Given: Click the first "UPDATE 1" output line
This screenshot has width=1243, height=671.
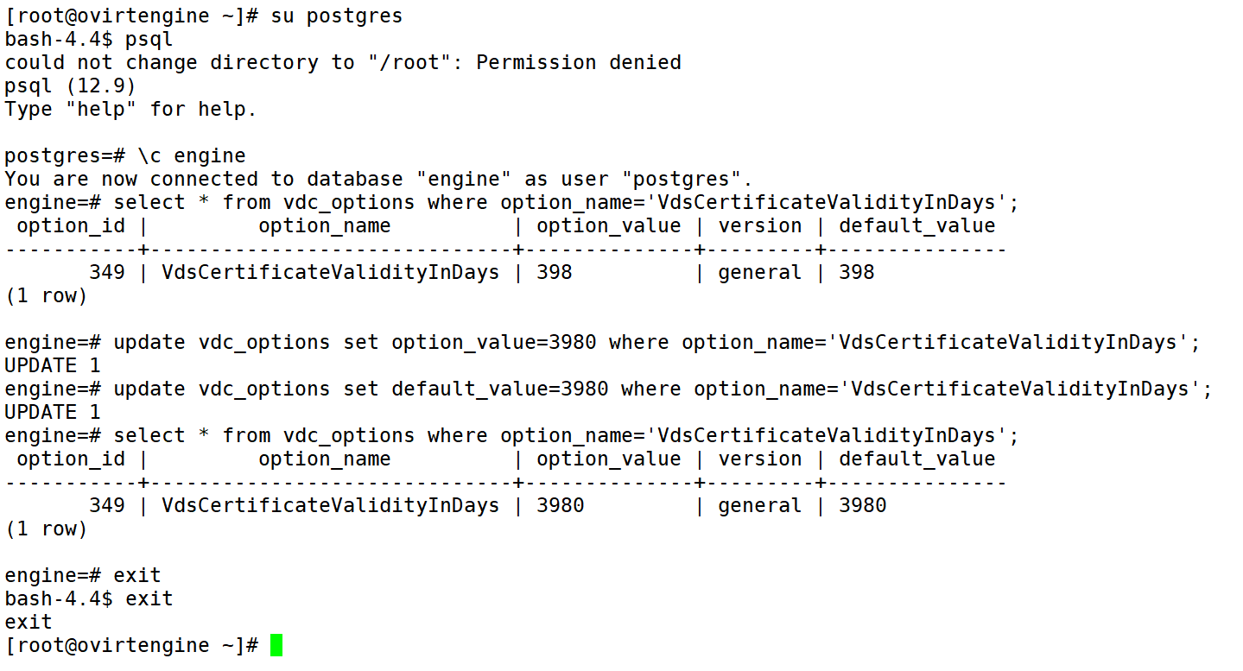Looking at the screenshot, I should (52, 365).
